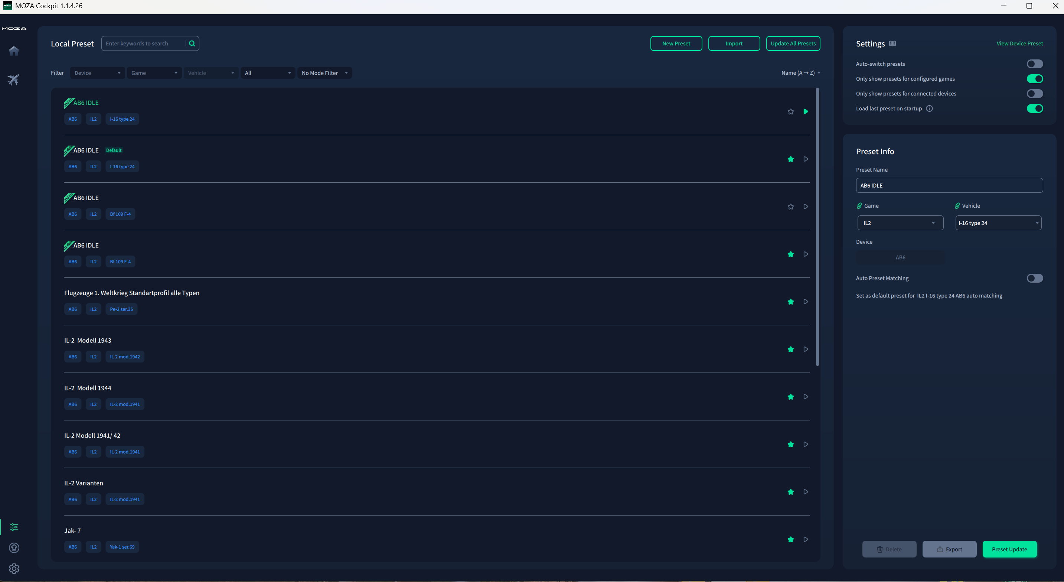Enable Auto Preset Matching toggle

1035,278
